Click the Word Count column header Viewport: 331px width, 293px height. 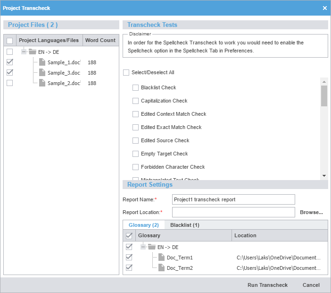coord(100,40)
